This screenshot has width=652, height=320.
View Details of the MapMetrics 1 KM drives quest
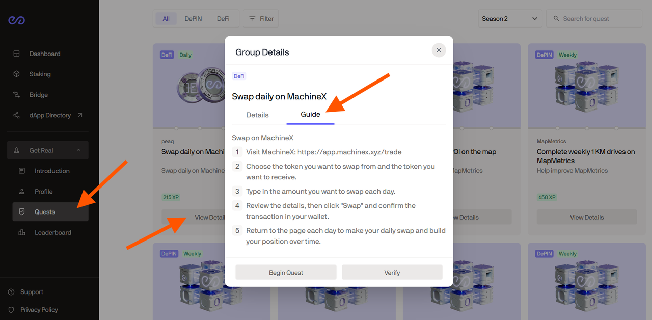[x=587, y=217]
